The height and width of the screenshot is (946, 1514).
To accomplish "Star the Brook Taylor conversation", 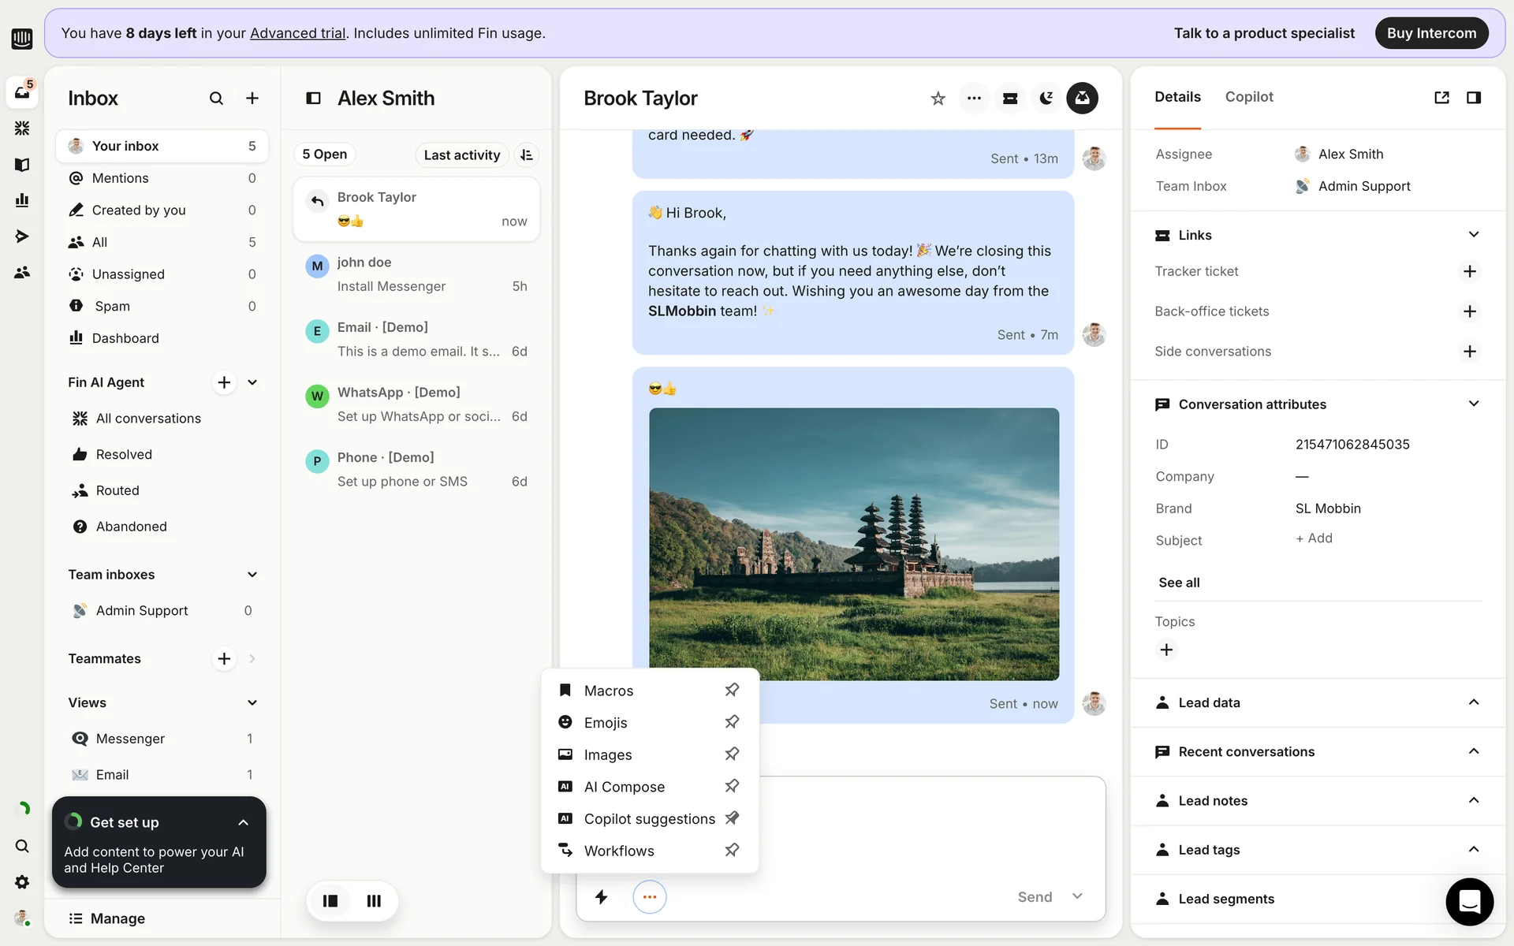I will (938, 99).
